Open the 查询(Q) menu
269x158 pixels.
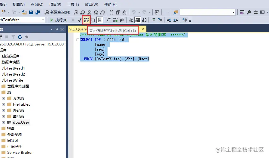point(37,4)
